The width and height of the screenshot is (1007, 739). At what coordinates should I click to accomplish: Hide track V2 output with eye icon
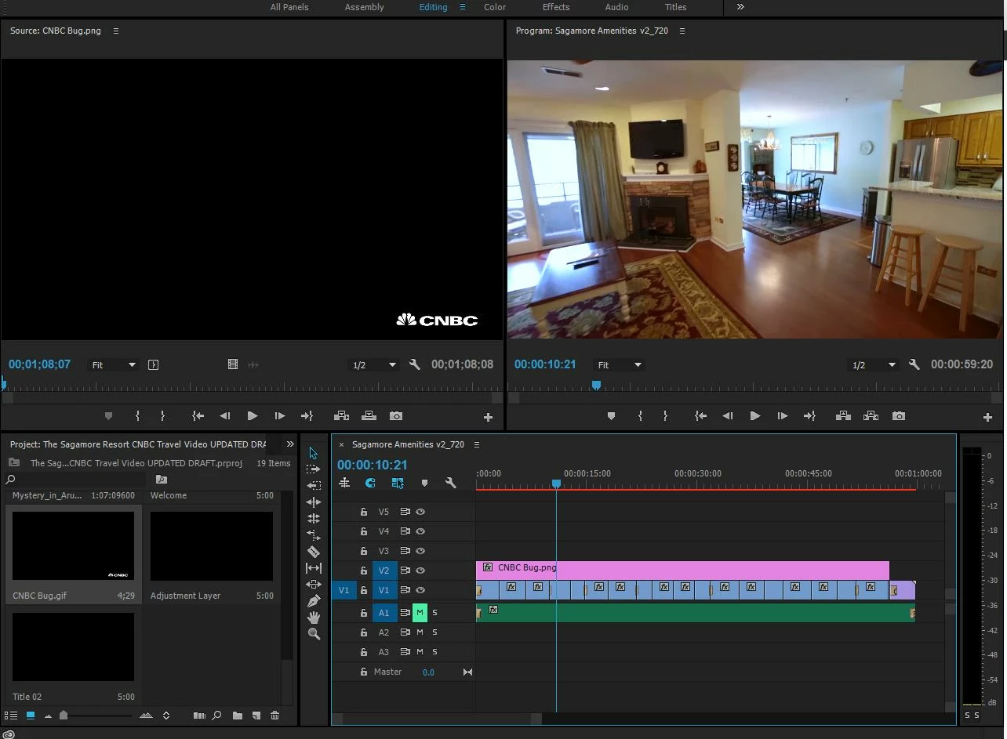tap(420, 571)
